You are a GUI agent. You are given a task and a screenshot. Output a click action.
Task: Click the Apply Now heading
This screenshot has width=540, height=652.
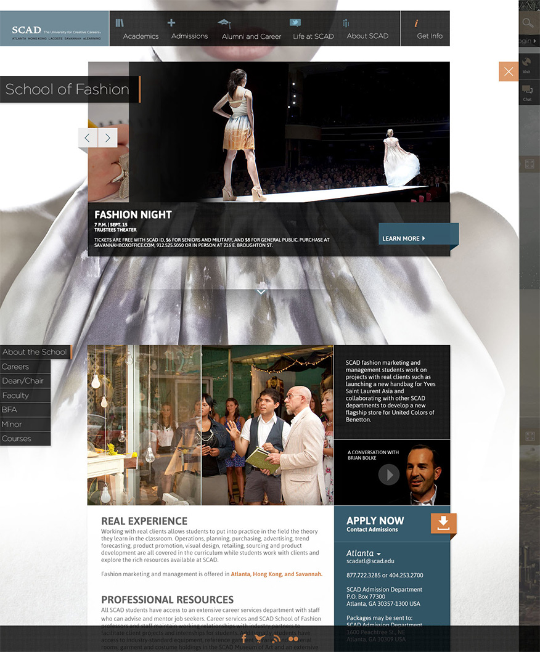[375, 521]
